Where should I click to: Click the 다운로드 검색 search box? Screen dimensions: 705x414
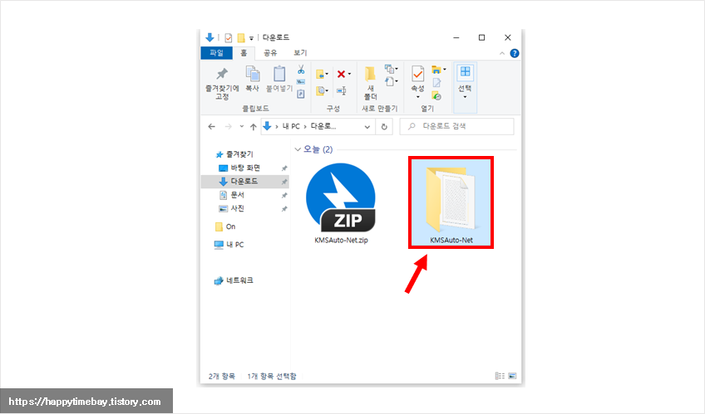pyautogui.click(x=456, y=126)
